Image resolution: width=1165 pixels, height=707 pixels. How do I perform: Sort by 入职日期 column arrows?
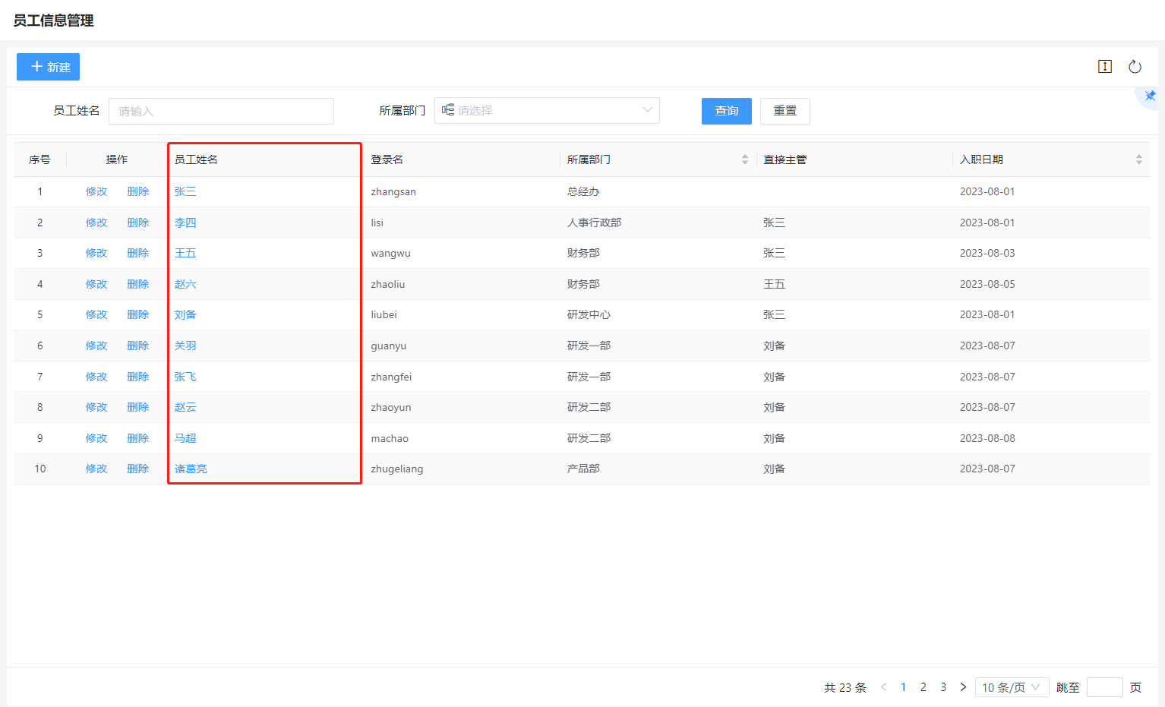[x=1138, y=159]
